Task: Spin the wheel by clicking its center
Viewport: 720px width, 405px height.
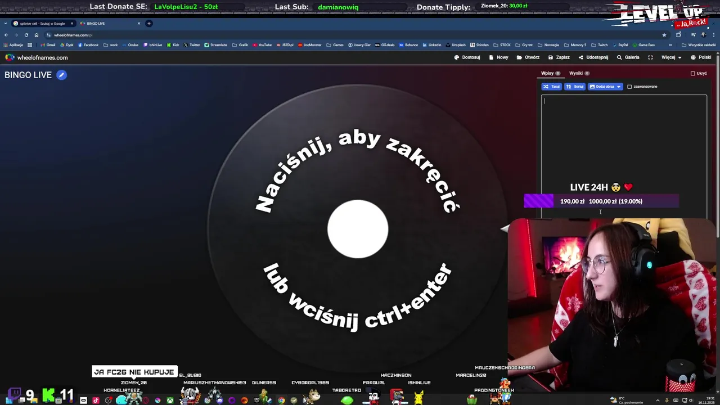Action: [358, 229]
